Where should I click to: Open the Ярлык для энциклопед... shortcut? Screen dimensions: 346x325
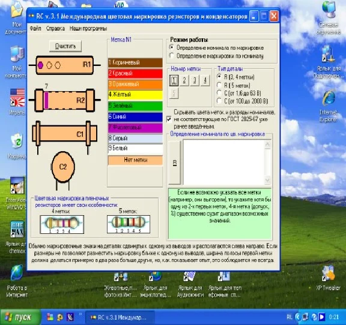pyautogui.click(x=156, y=285)
